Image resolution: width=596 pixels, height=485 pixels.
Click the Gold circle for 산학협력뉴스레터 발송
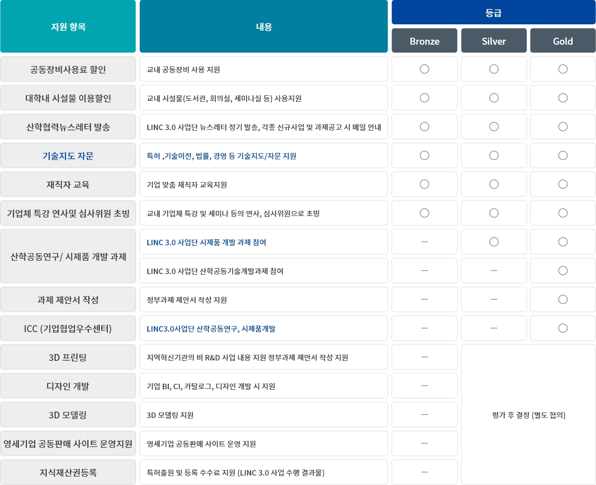point(563,127)
